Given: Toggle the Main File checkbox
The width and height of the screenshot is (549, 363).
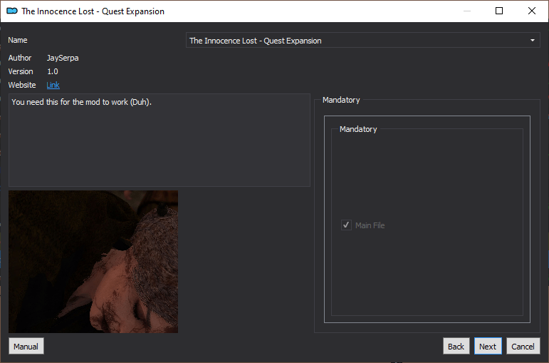Looking at the screenshot, I should point(346,225).
